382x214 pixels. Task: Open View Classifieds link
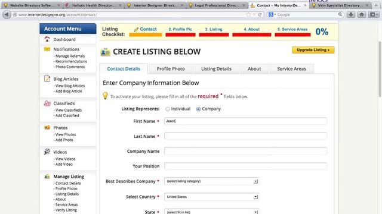point(68,110)
